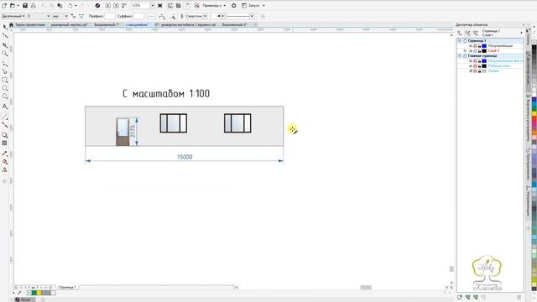This screenshot has width=537, height=302.
Task: Select the Text tool
Action: coord(5,107)
